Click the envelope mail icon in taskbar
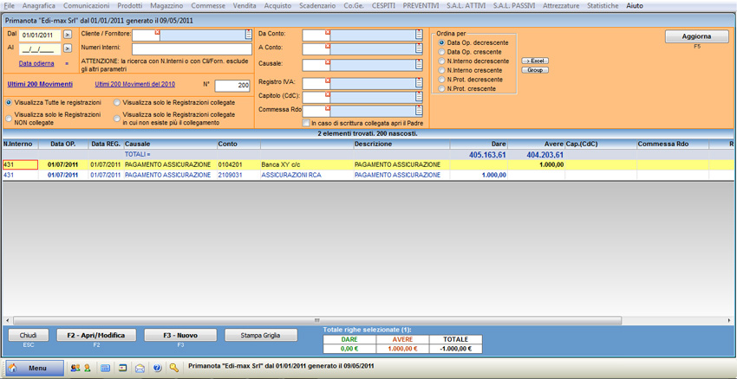The height and width of the screenshot is (379, 737). coord(140,368)
